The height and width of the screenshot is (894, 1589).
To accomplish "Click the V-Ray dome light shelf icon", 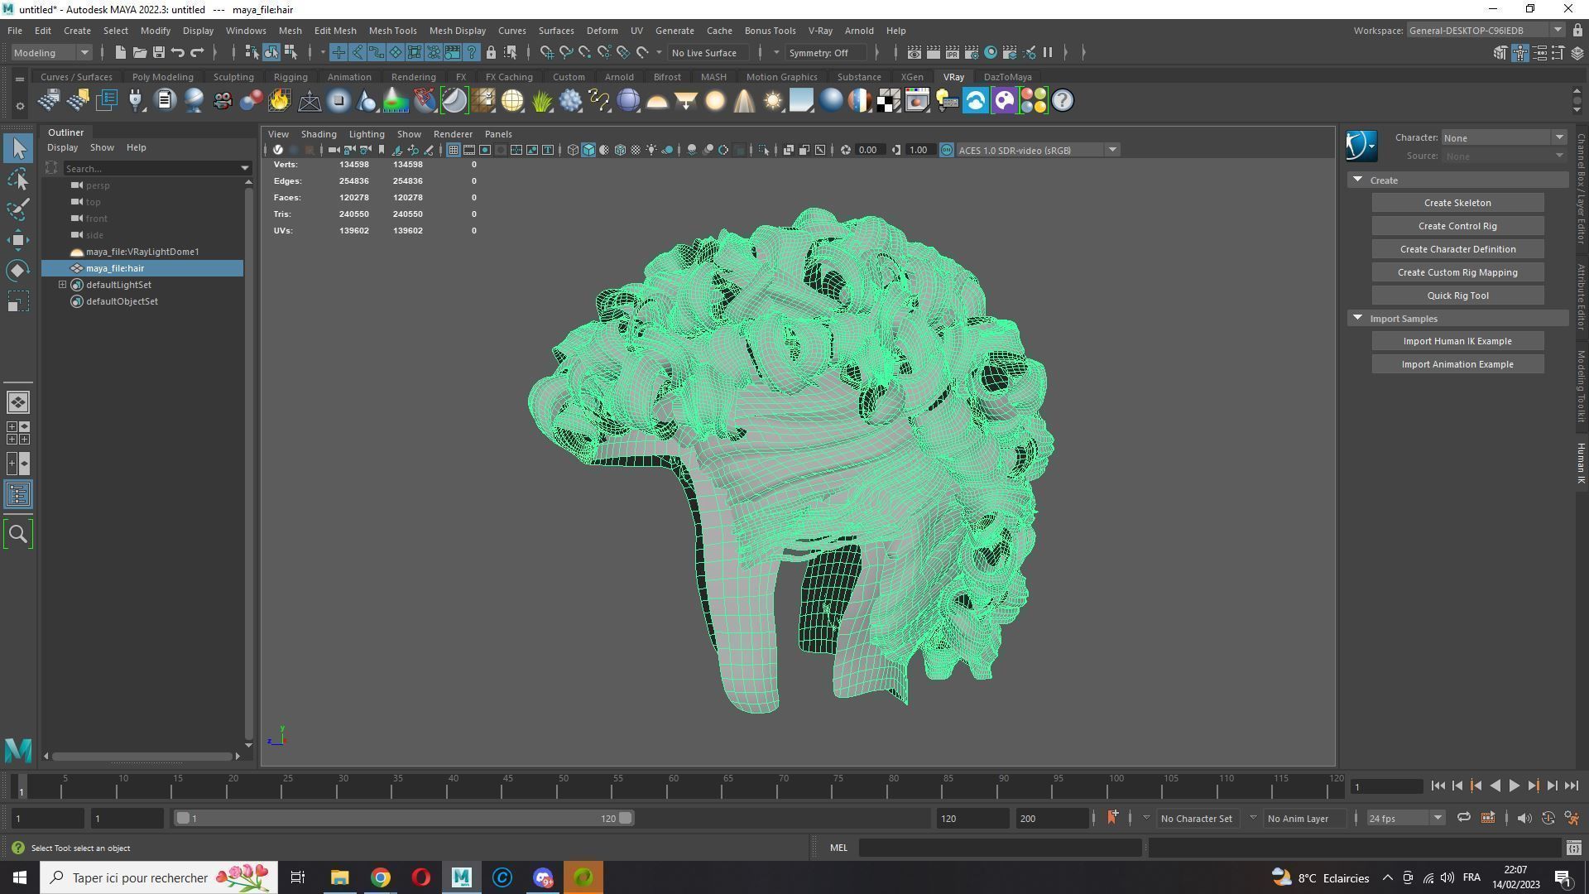I will point(657,101).
